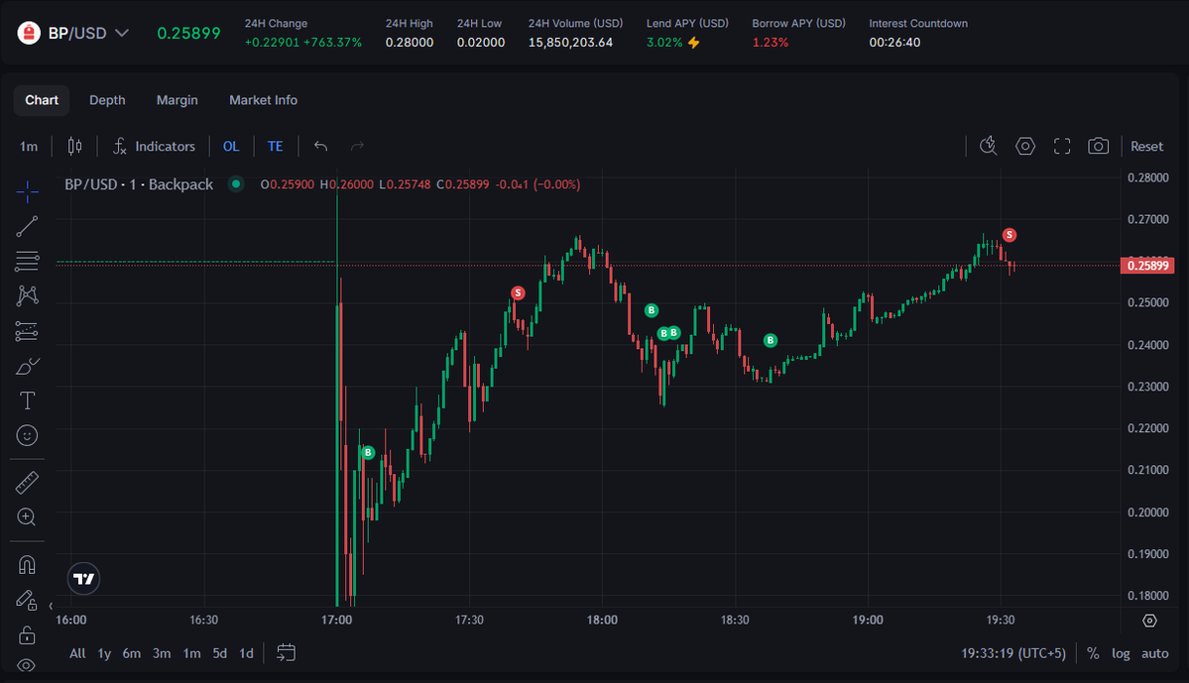
Task: Click the green market status dot
Action: (236, 184)
